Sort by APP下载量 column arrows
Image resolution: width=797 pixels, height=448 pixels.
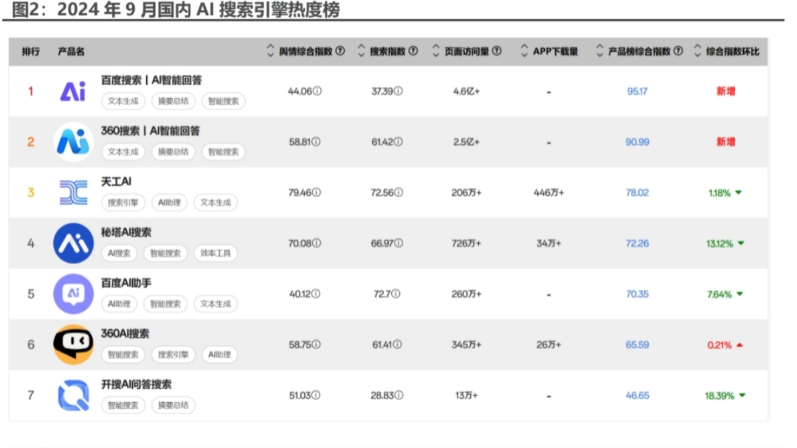click(525, 51)
